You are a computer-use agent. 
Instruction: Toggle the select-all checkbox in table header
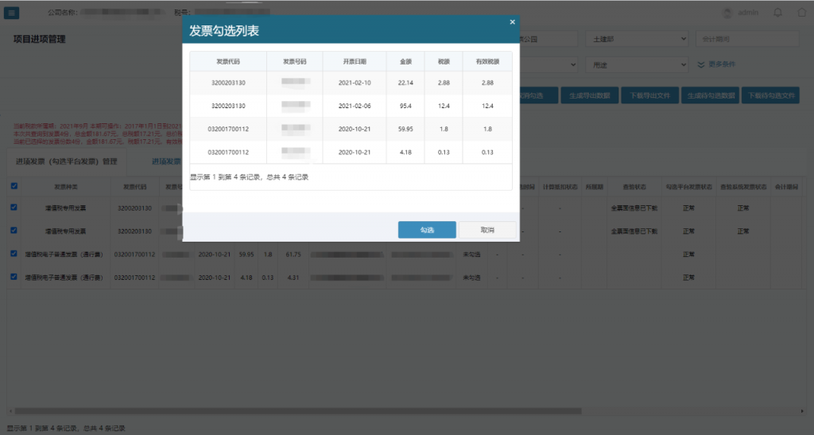pos(14,186)
